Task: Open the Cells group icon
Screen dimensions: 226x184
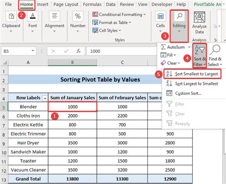Action: click(x=161, y=16)
